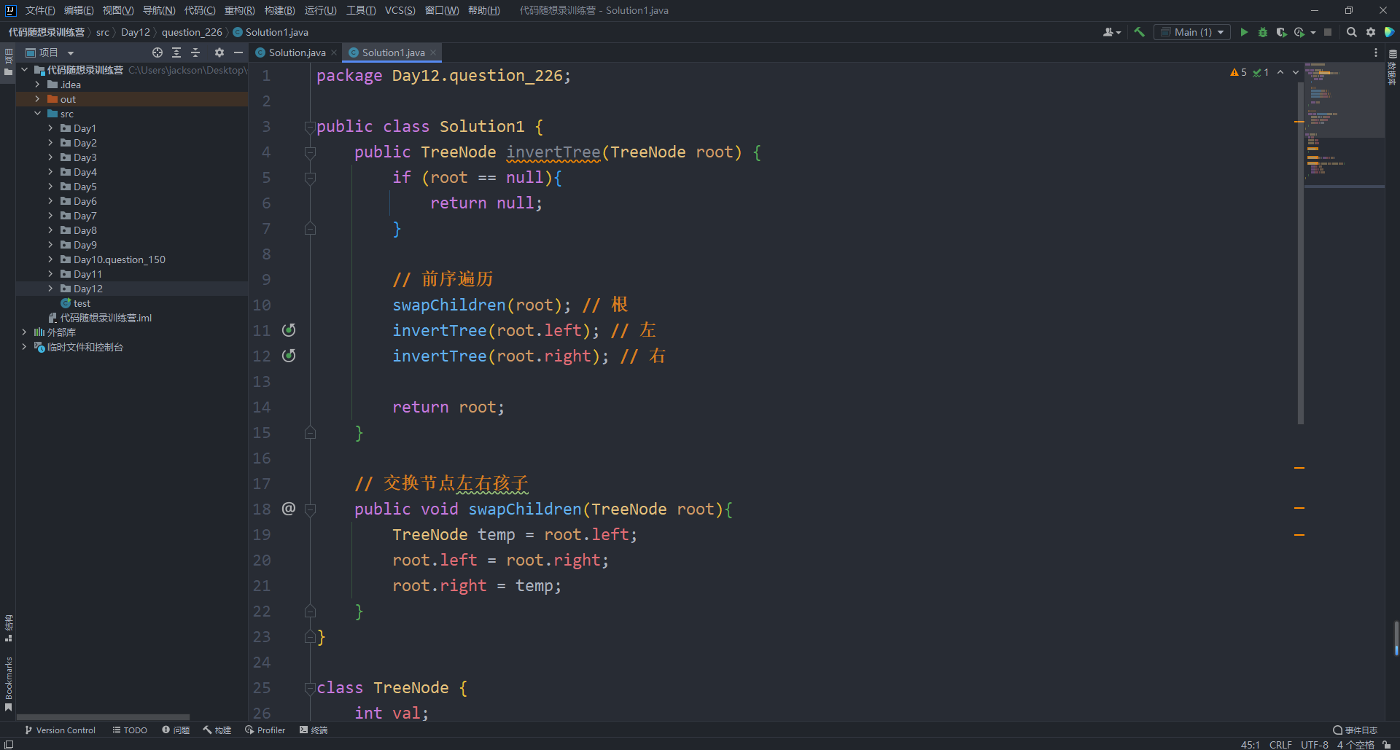Screen dimensions: 1400x750
Task: Open Search Everywhere magnifier icon
Action: pyautogui.click(x=1351, y=32)
